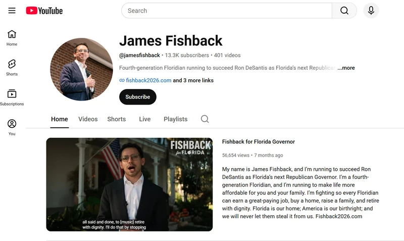Click the channel name 'James Fishback' heading

(171, 41)
